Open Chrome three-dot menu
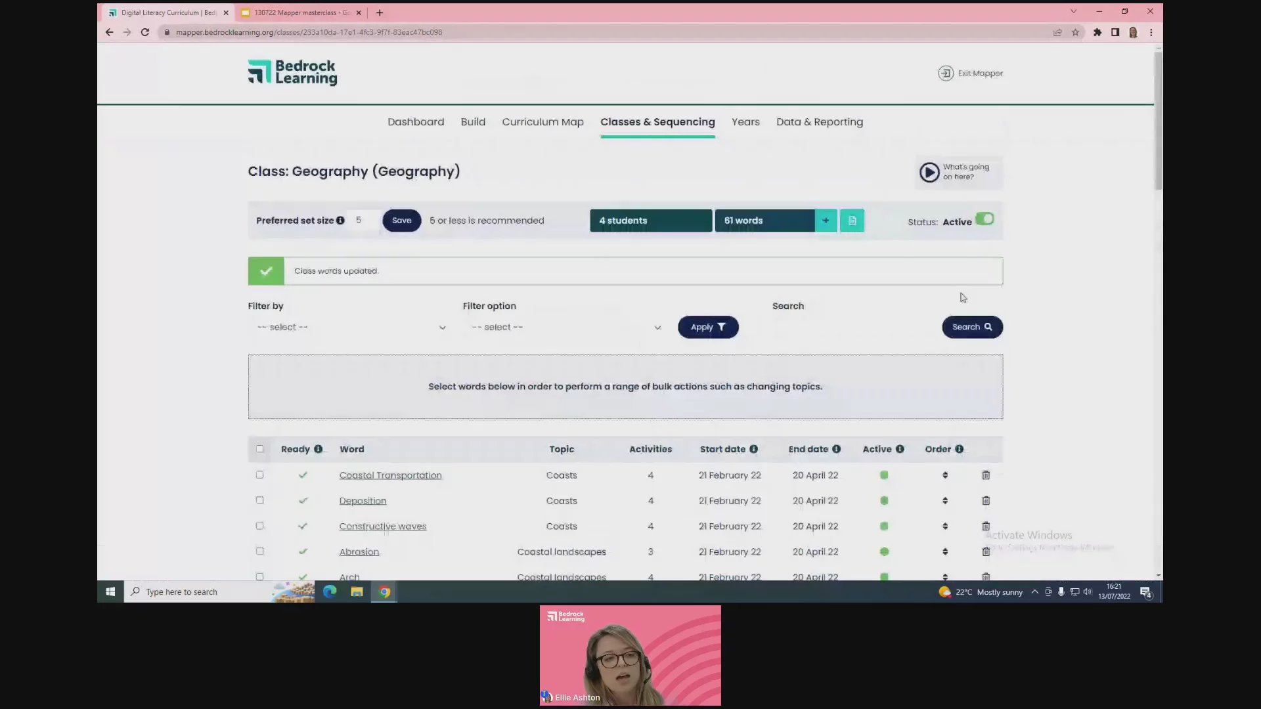Image resolution: width=1261 pixels, height=709 pixels. (x=1151, y=32)
